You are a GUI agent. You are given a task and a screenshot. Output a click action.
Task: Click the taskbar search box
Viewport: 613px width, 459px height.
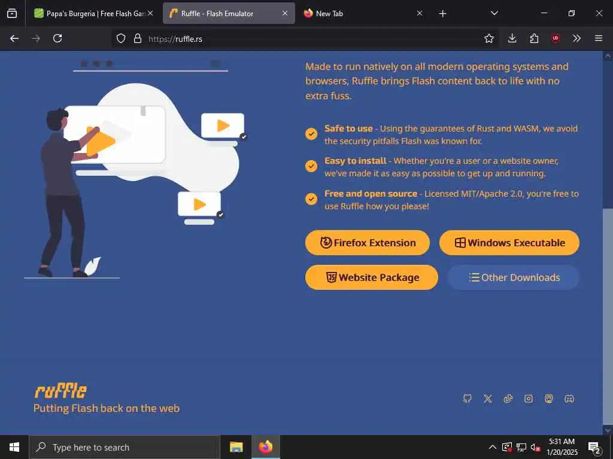[x=125, y=447]
